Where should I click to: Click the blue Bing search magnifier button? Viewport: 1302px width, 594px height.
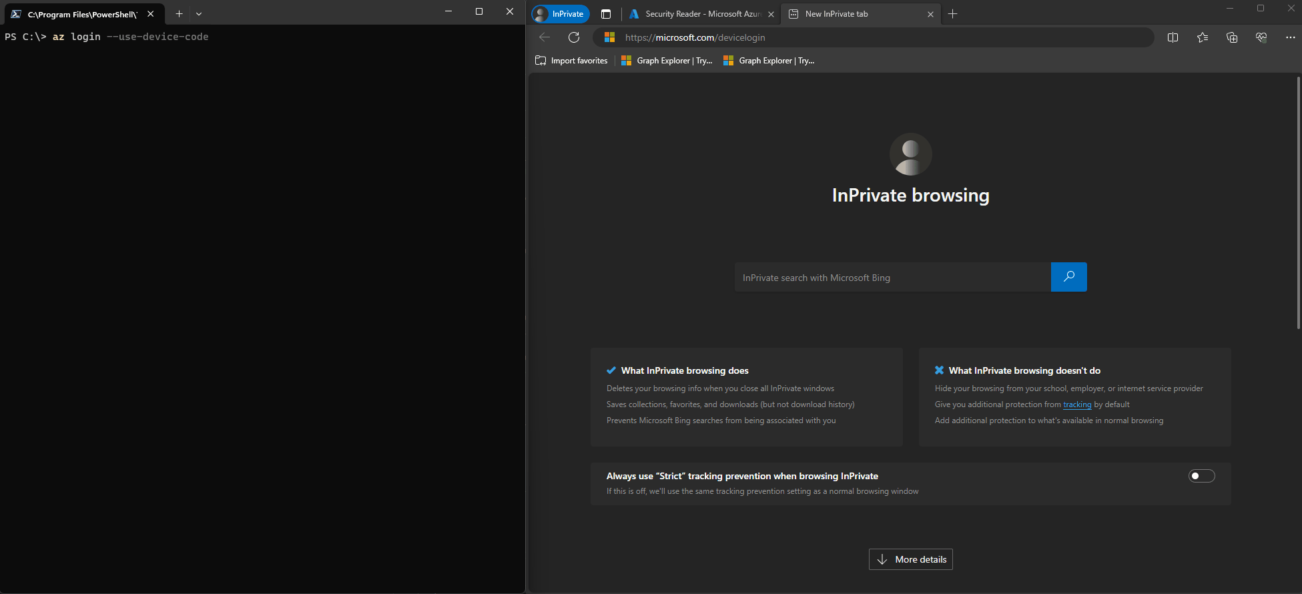pos(1068,277)
